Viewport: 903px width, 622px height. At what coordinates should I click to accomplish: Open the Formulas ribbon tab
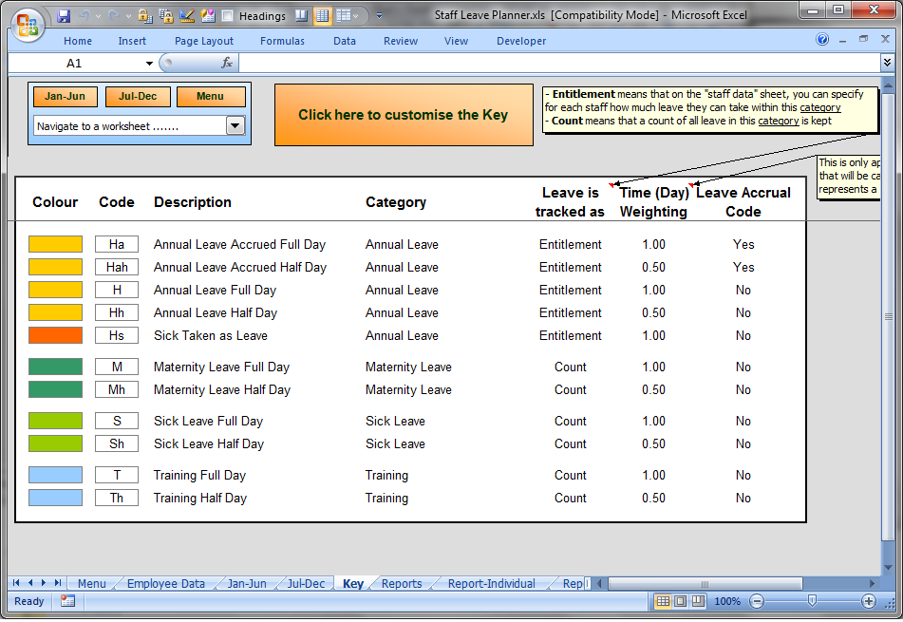(x=282, y=41)
